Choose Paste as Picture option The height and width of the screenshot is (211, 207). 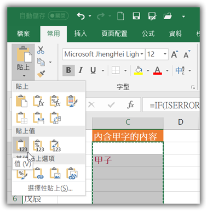pyautogui.click(x=55, y=173)
